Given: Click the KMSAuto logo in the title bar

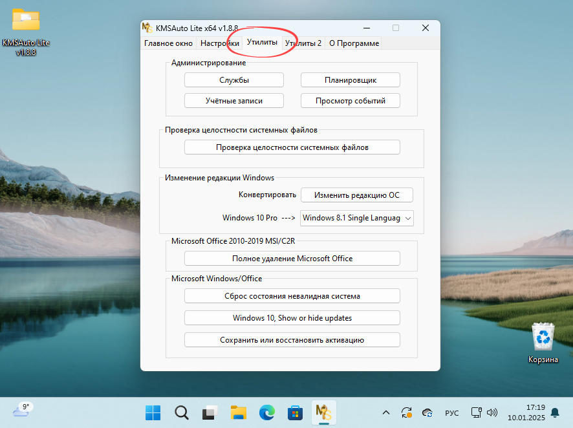Looking at the screenshot, I should 147,28.
